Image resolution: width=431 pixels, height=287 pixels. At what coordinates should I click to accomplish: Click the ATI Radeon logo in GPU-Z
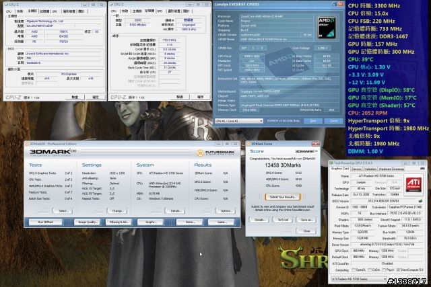tap(413, 184)
